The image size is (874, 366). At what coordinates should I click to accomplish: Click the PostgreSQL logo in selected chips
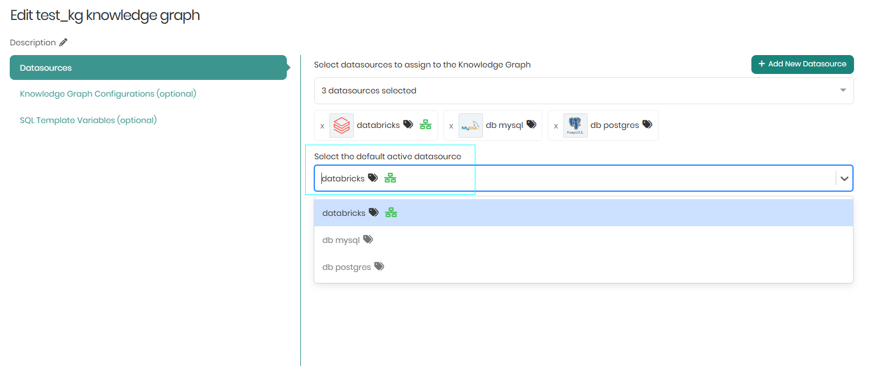coord(575,125)
